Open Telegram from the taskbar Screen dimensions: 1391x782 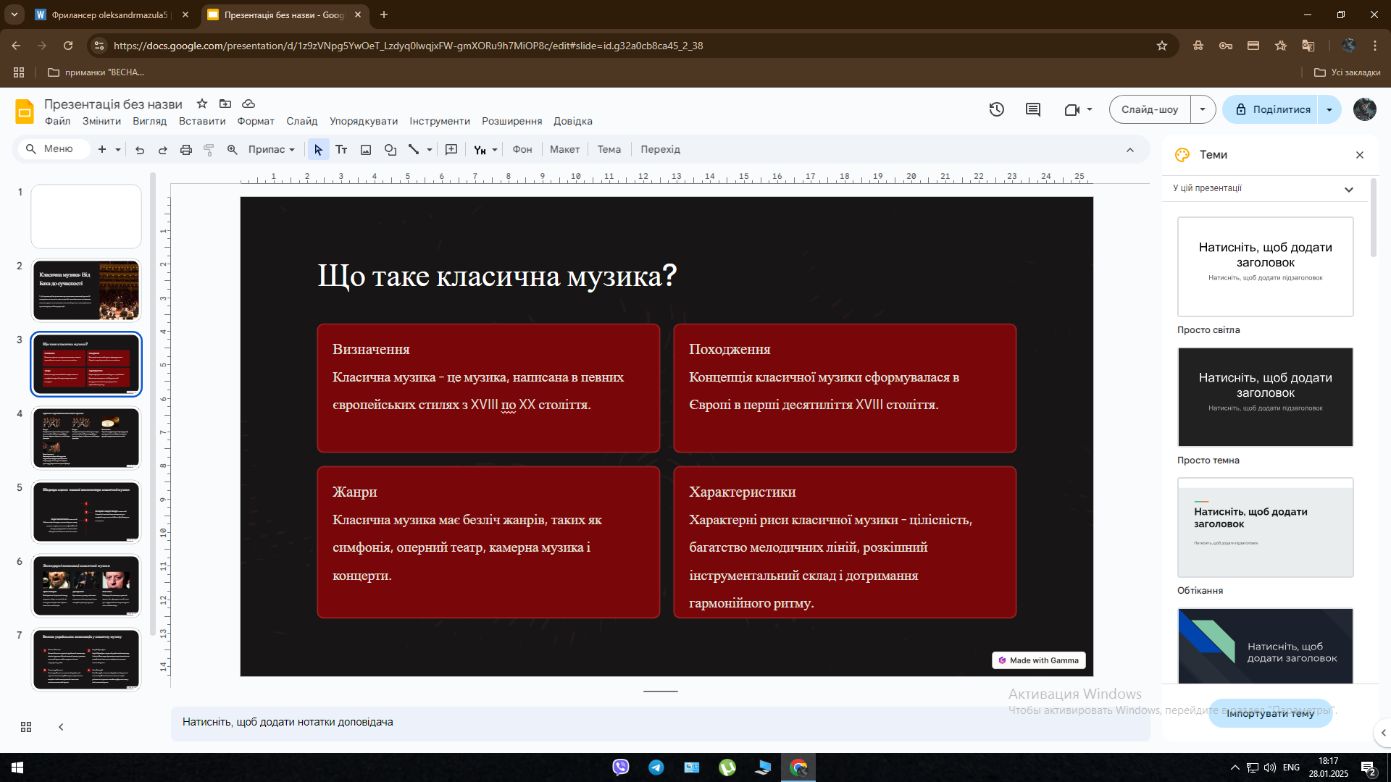pos(656,768)
